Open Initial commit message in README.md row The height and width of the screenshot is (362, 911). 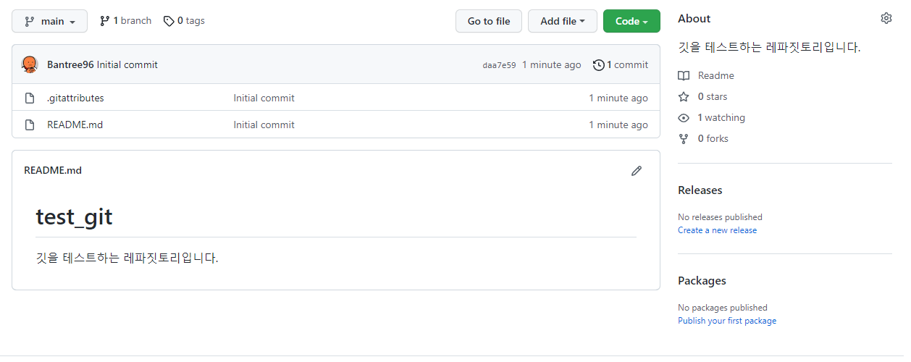click(264, 125)
